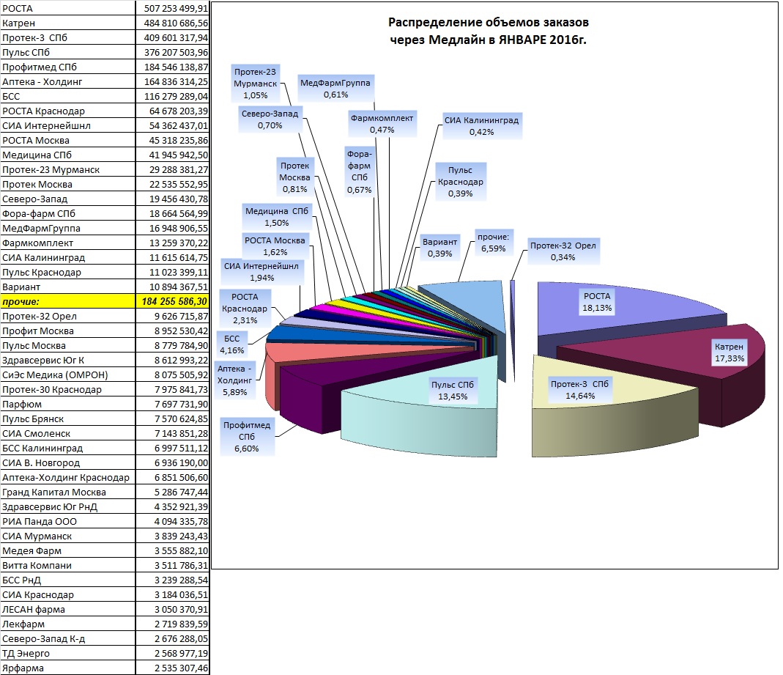Select the Парфюм table cell

pyautogui.click(x=67, y=405)
